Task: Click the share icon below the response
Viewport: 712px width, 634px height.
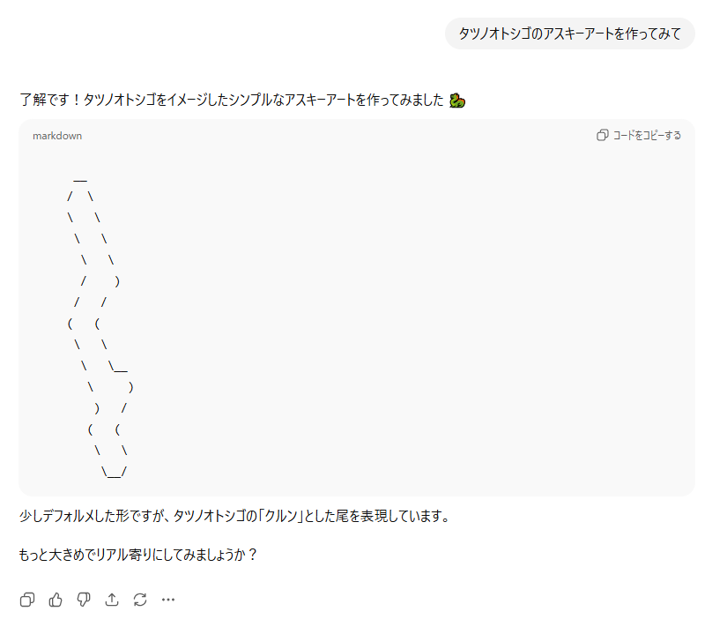Action: pyautogui.click(x=112, y=600)
